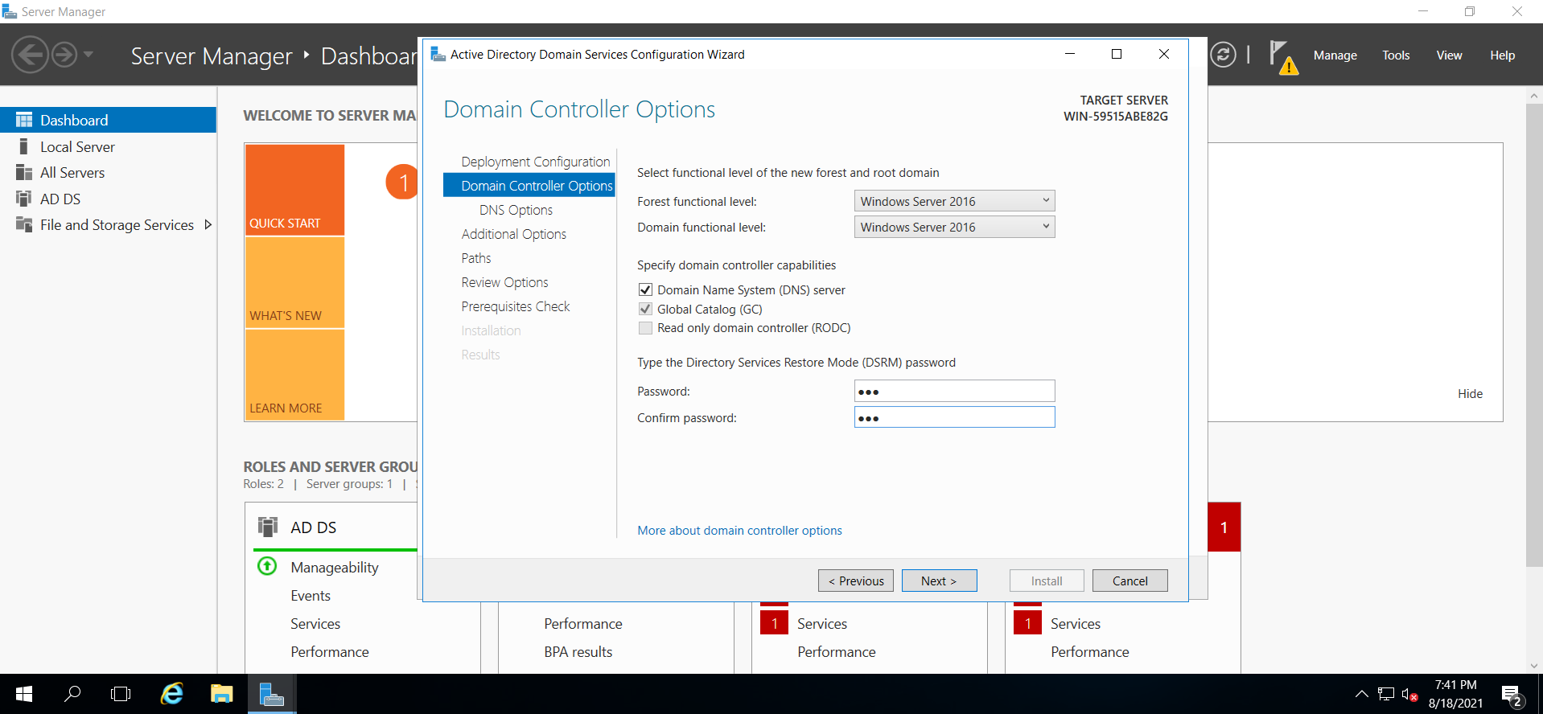1543x714 pixels.
Task: Open the navigation history dropdown arrow
Action: pos(88,55)
